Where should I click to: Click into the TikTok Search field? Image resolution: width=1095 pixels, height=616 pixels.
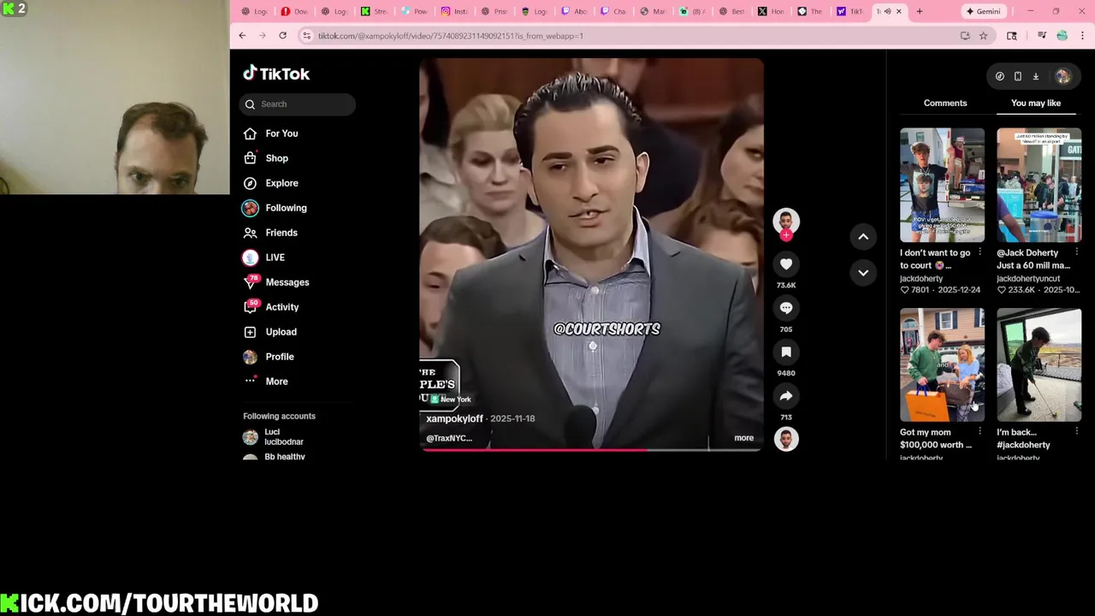coord(297,104)
